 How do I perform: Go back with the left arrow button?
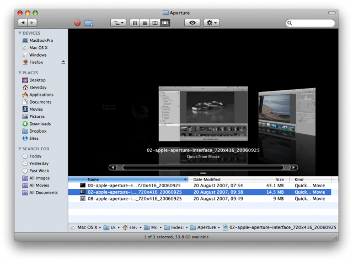pyautogui.click(x=23, y=23)
